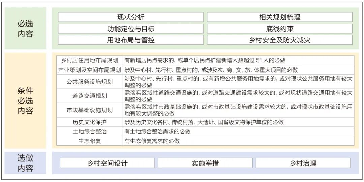364x182 pixels.
Task: Click the 历史文化名村、传统村落 description cell
Action: click(238, 122)
